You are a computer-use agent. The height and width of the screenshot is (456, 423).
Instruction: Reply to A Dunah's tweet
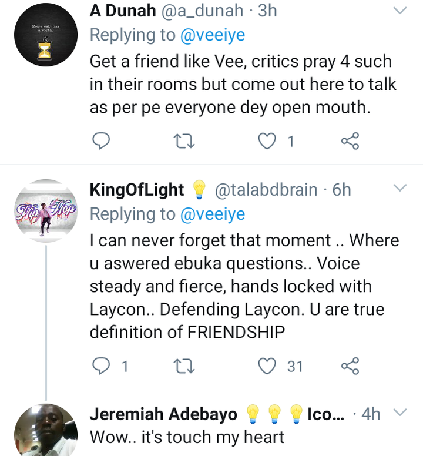click(102, 141)
